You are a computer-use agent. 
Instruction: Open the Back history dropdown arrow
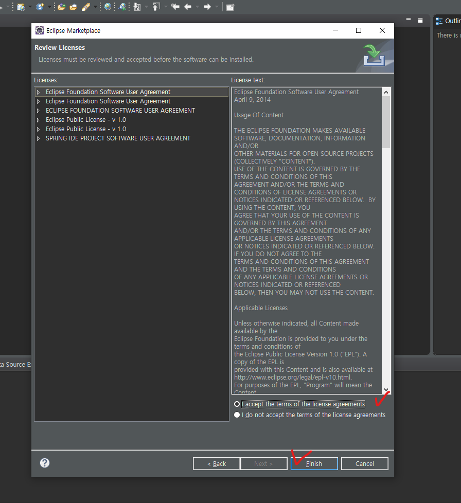(197, 7)
